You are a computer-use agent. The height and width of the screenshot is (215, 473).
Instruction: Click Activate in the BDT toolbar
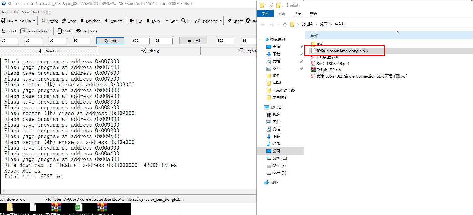point(114,21)
